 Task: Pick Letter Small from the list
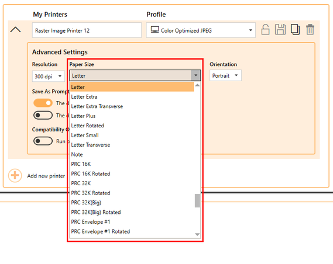tap(132, 135)
